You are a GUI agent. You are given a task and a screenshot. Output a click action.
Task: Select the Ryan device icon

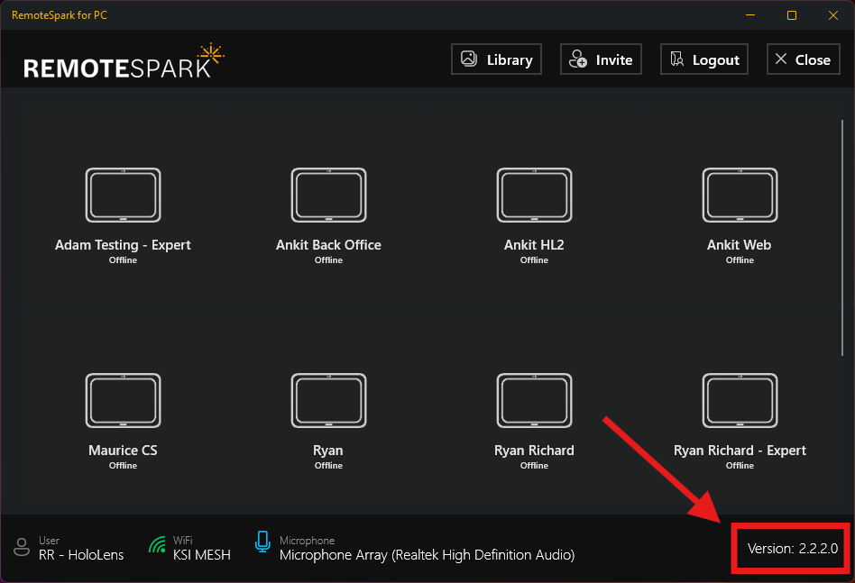pyautogui.click(x=329, y=400)
